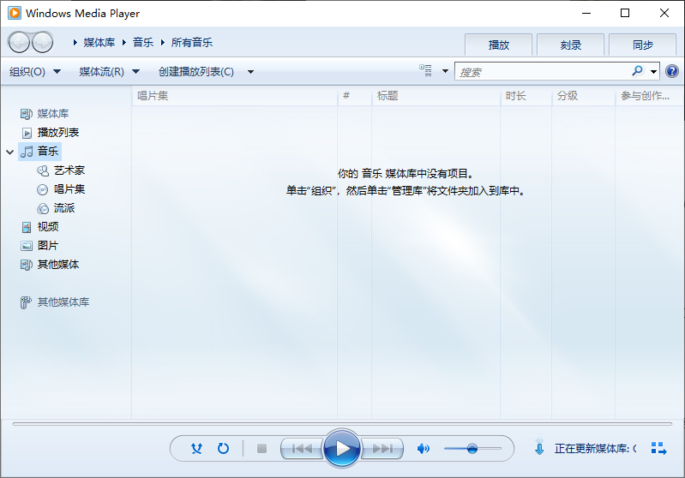Sort by 标题 column header

(436, 96)
